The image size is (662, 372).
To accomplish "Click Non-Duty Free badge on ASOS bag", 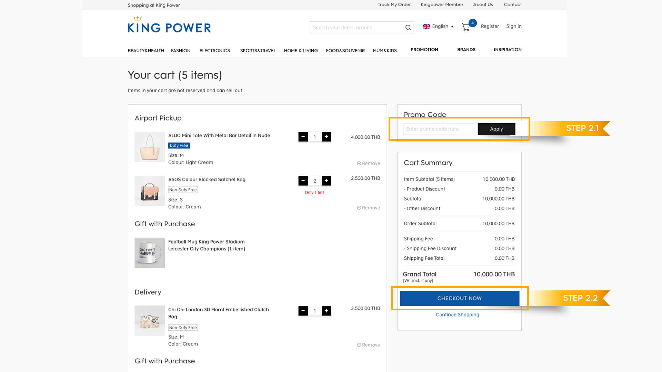I will tap(183, 190).
